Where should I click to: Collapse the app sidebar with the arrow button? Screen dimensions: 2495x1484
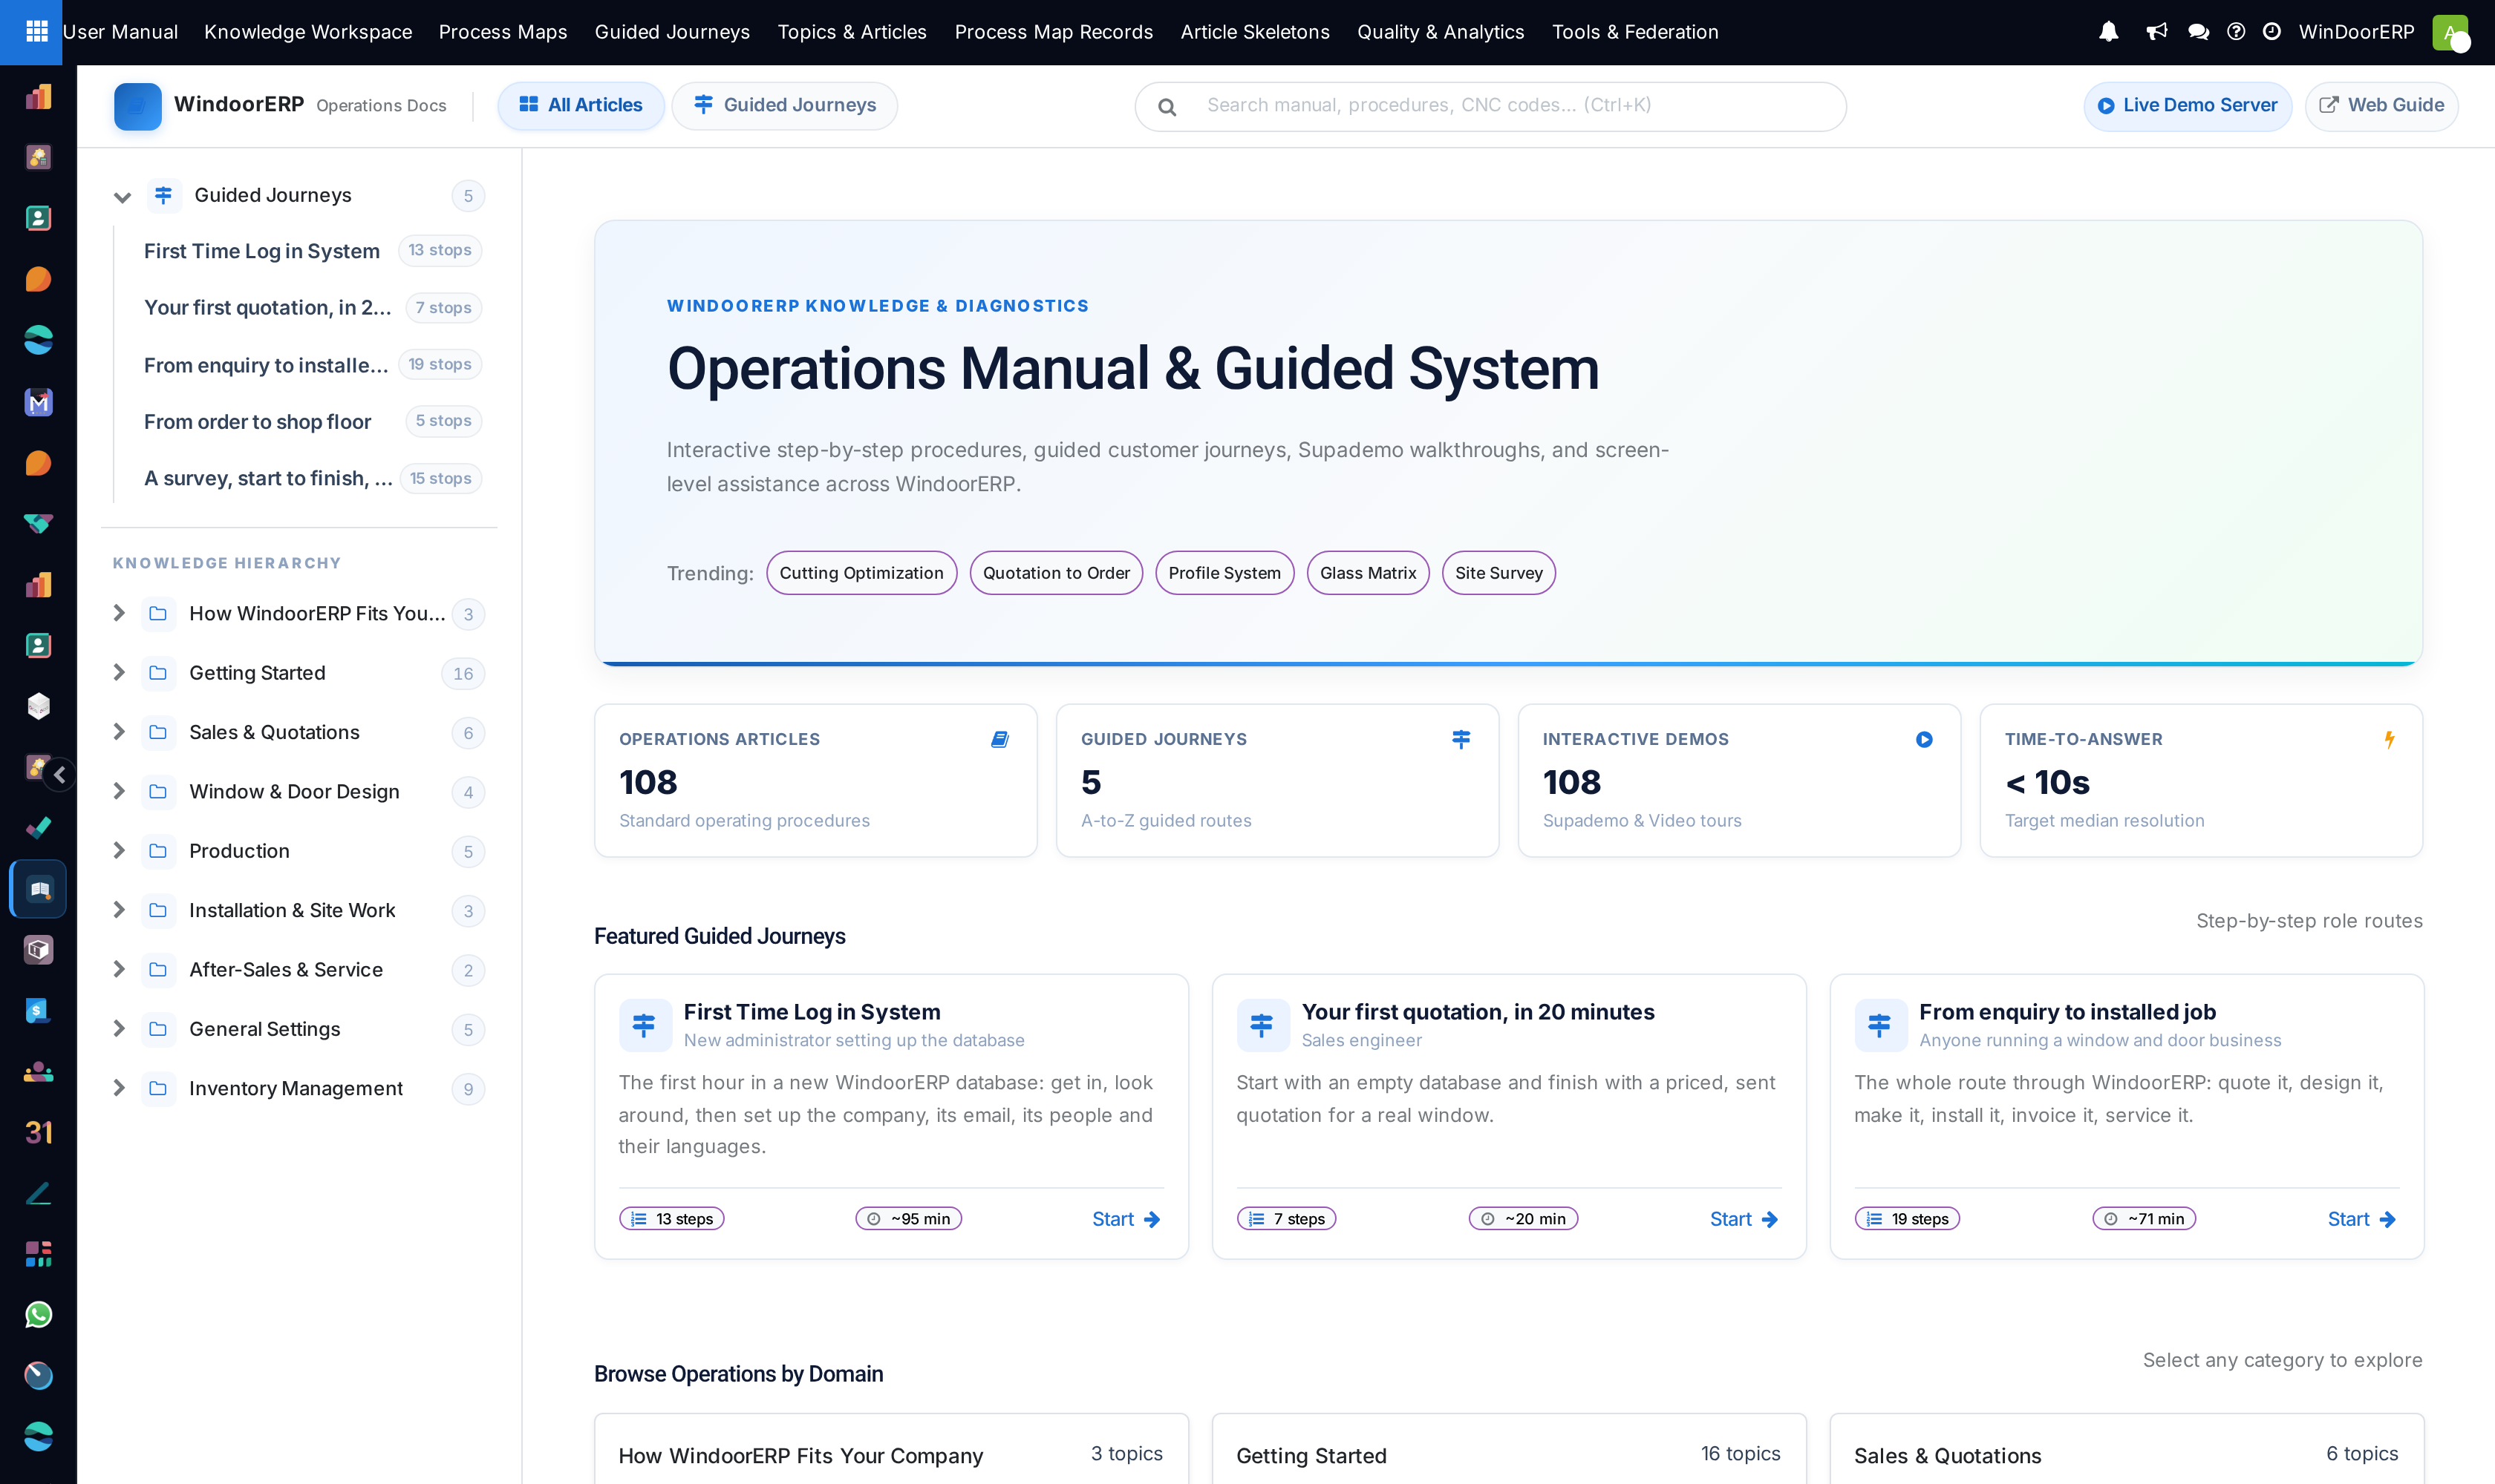point(60,774)
